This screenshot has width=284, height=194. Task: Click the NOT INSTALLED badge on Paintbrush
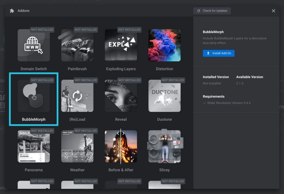(x=86, y=30)
